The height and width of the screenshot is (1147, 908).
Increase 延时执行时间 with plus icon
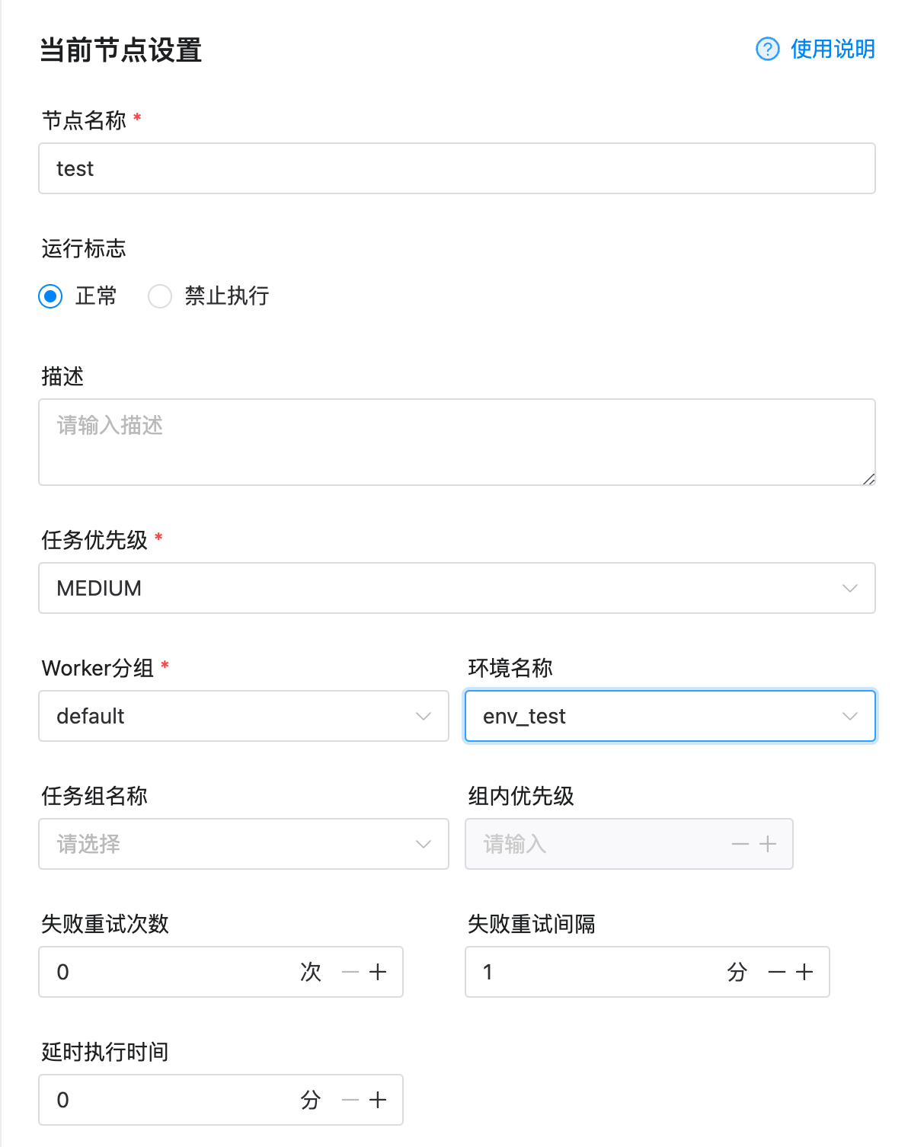tap(378, 1100)
